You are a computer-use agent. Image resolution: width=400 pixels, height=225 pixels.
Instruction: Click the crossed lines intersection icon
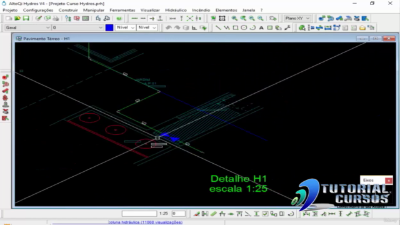coord(190,18)
